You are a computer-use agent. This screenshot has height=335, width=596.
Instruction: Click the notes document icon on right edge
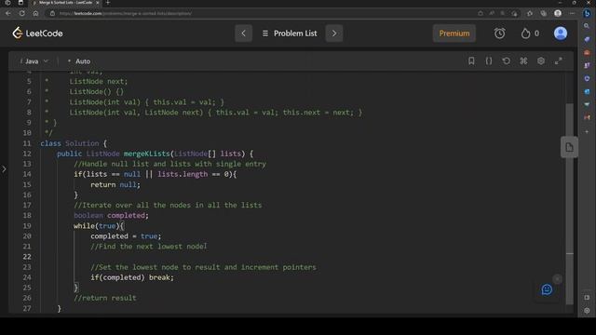tap(569, 147)
